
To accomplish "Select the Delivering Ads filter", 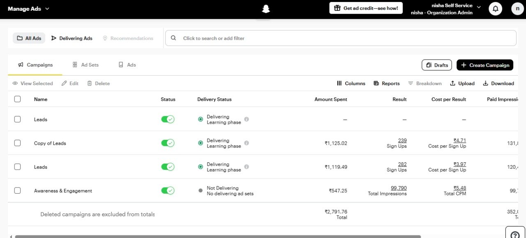I will [x=72, y=38].
